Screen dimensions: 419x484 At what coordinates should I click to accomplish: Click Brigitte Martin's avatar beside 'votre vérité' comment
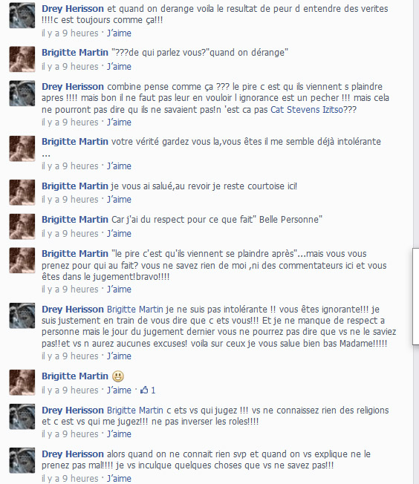click(22, 148)
